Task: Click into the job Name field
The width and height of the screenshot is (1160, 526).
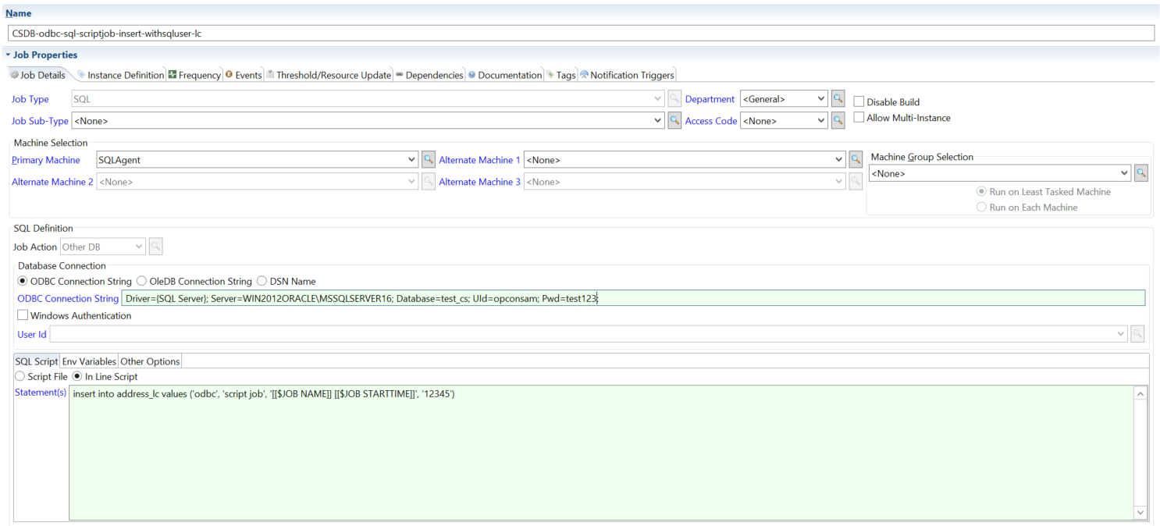Action: (581, 34)
